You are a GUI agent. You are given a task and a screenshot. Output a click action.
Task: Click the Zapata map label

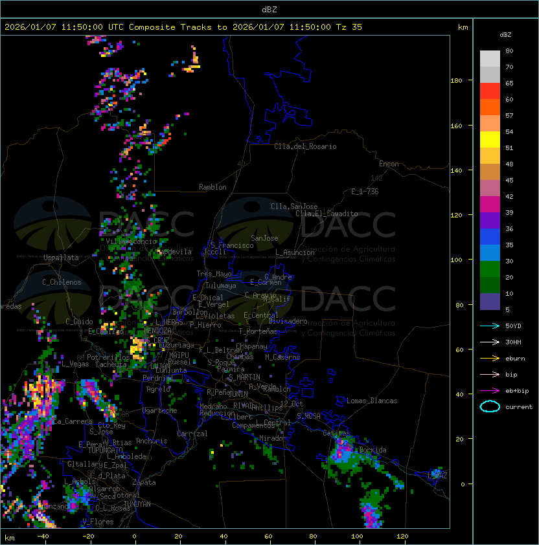pos(144,482)
